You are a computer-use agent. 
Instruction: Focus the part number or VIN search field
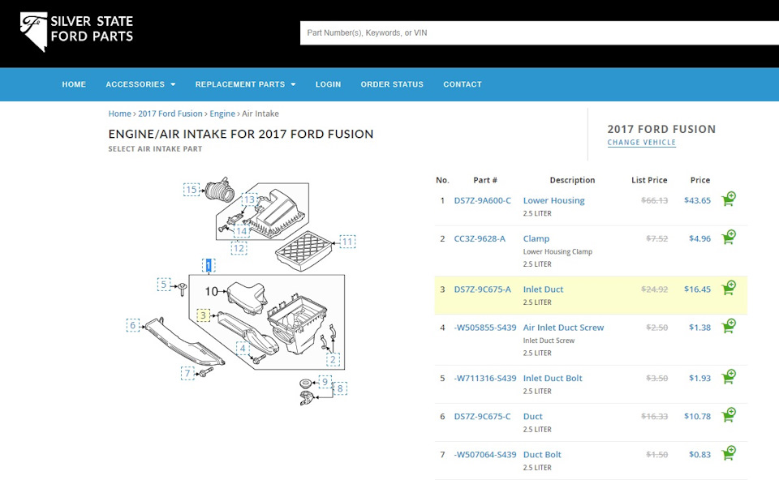coord(540,32)
